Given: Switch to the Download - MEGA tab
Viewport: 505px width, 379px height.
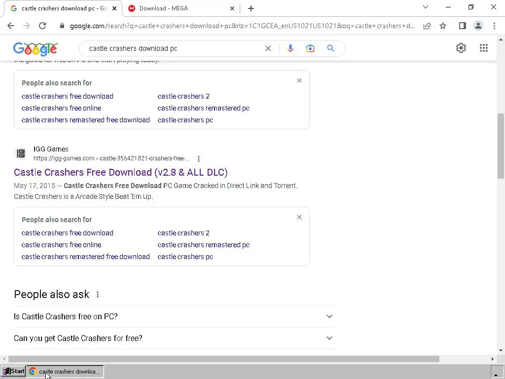Looking at the screenshot, I should (181, 8).
